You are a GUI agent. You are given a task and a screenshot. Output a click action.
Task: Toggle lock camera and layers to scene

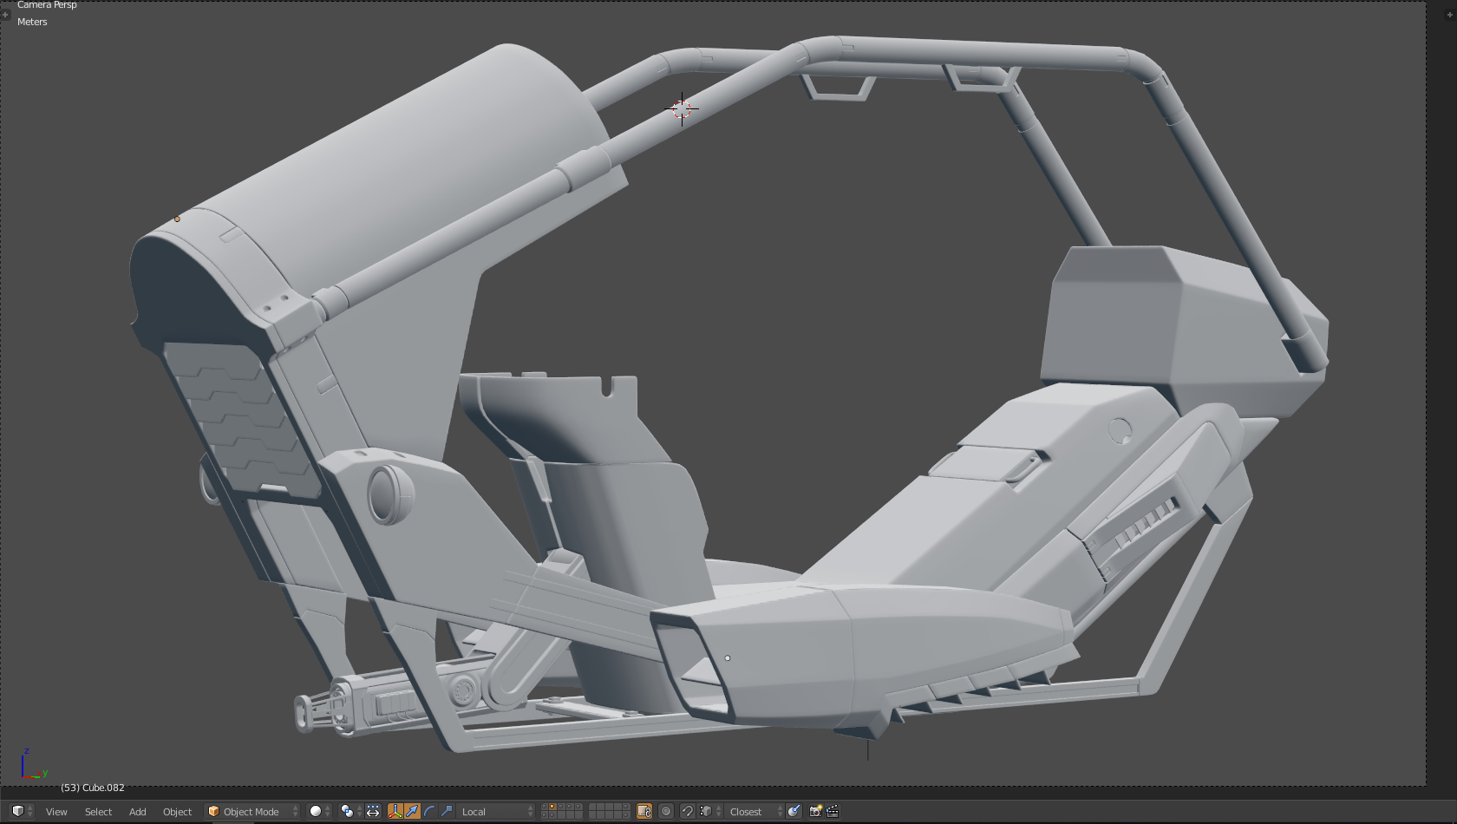click(x=644, y=812)
